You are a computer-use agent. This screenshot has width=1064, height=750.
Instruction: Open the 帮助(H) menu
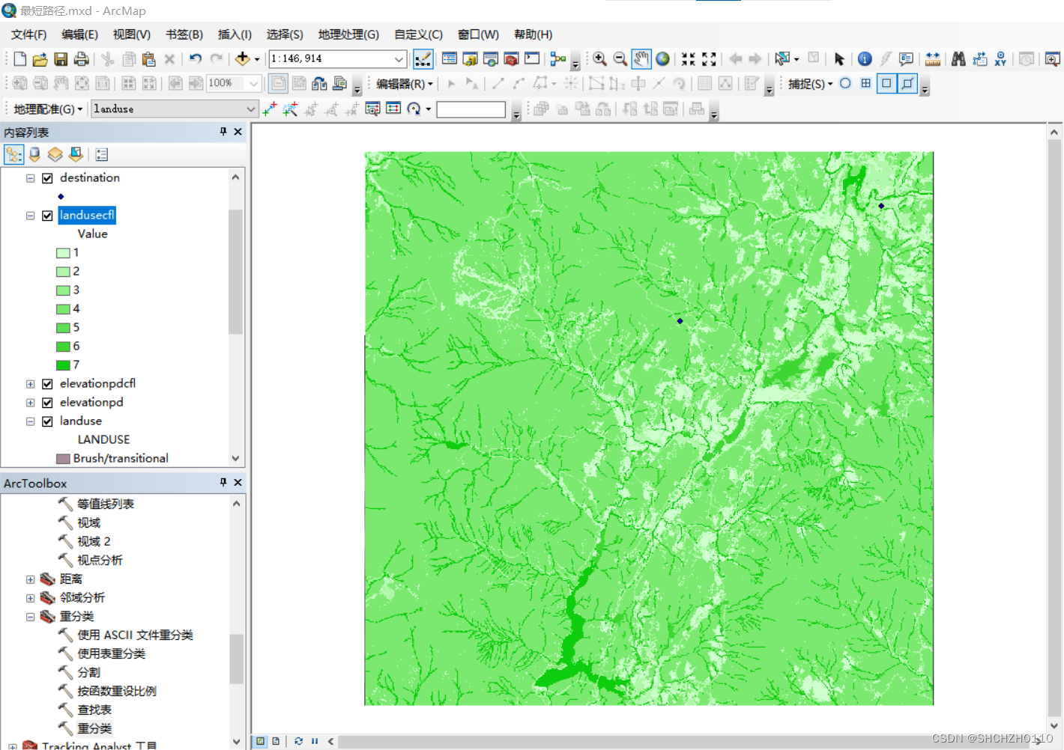tap(533, 34)
